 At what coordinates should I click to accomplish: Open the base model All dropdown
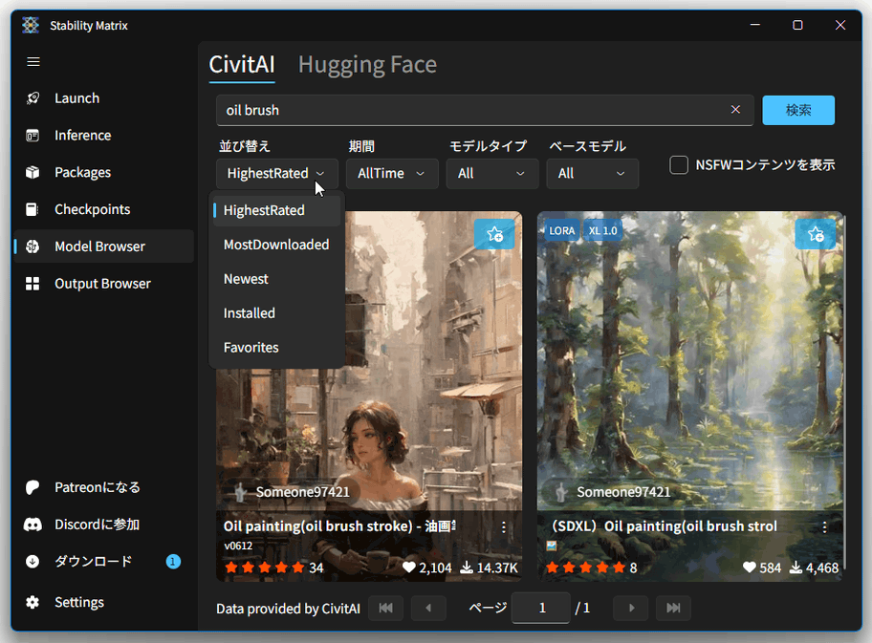pos(592,173)
